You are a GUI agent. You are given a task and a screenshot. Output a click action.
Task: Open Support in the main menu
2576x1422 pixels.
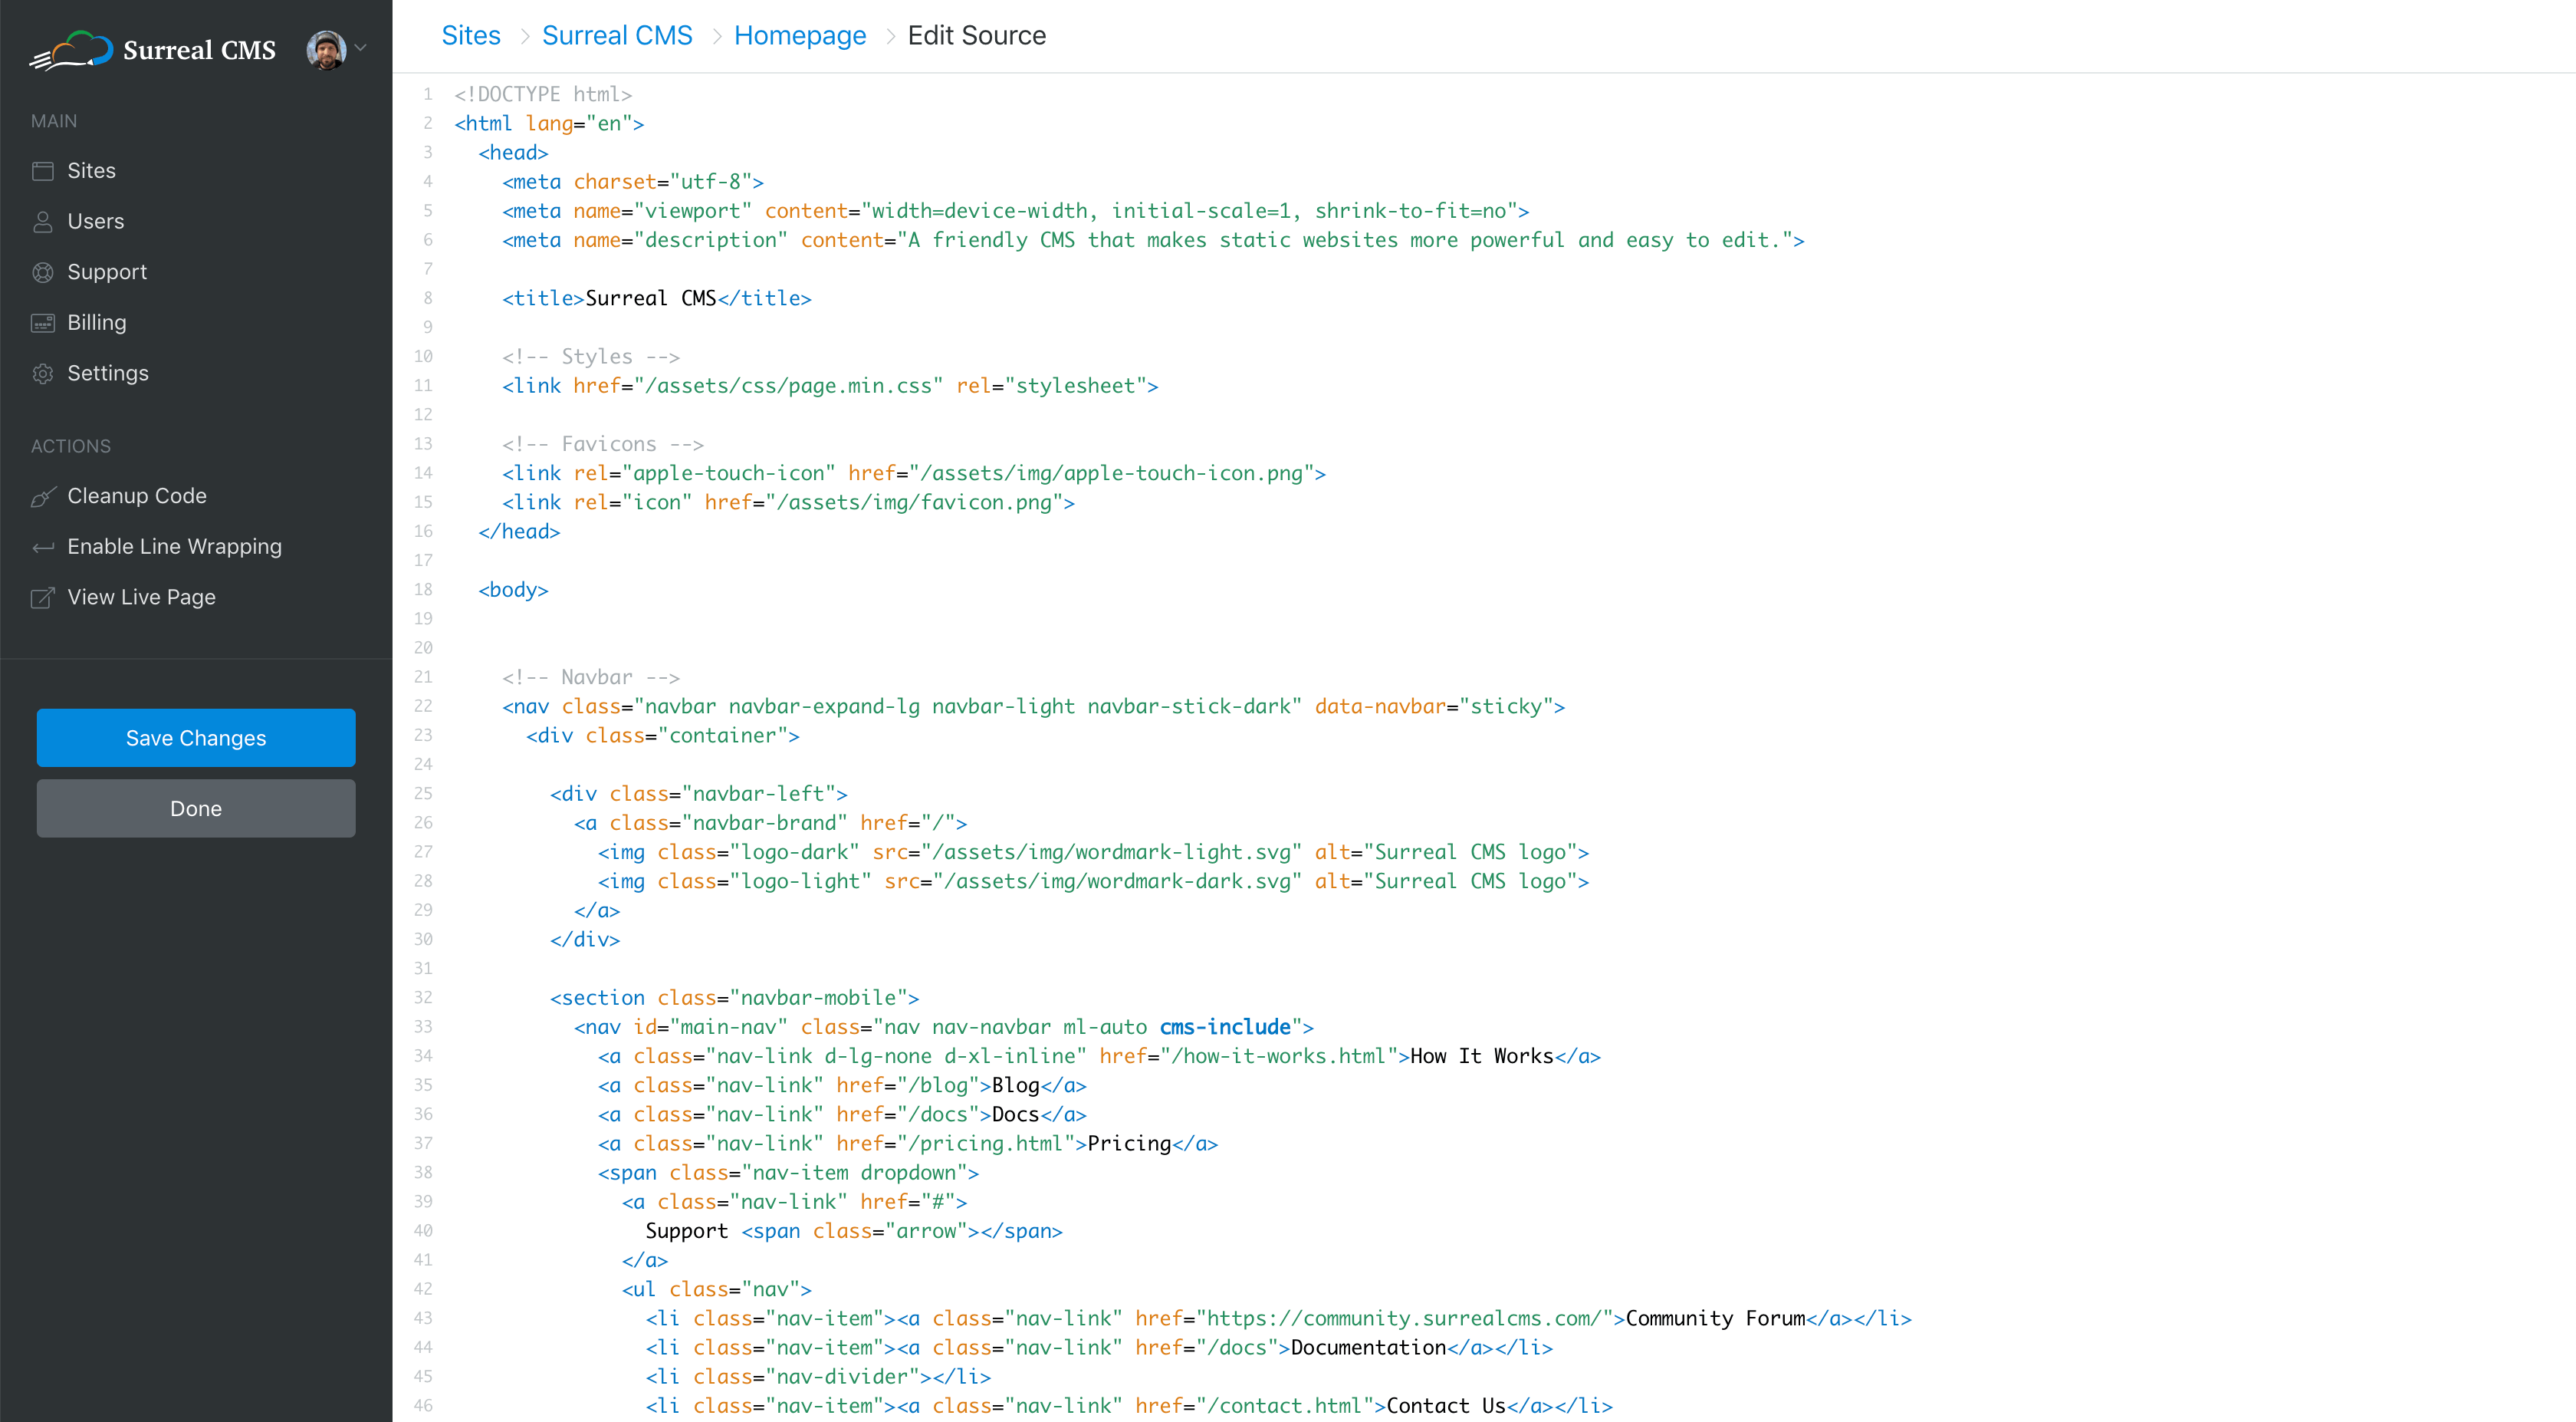(x=106, y=272)
